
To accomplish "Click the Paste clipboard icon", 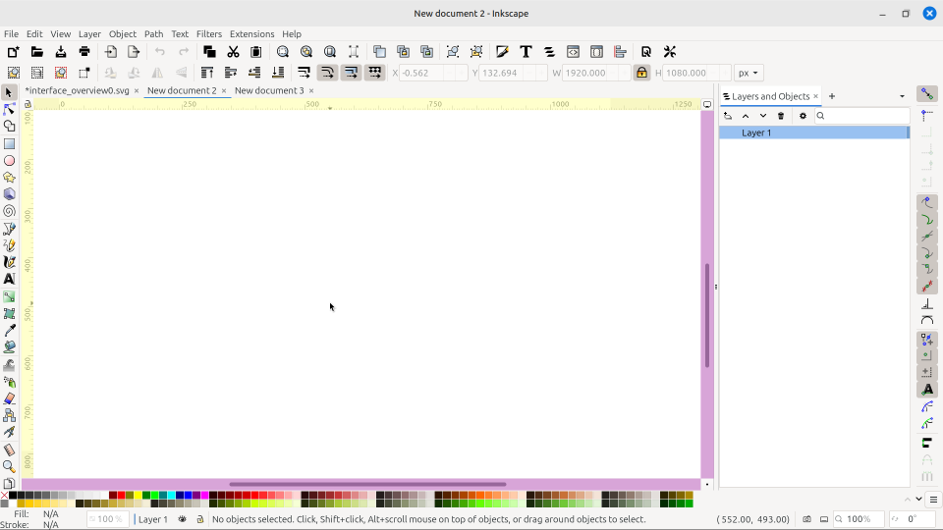I will tap(256, 52).
